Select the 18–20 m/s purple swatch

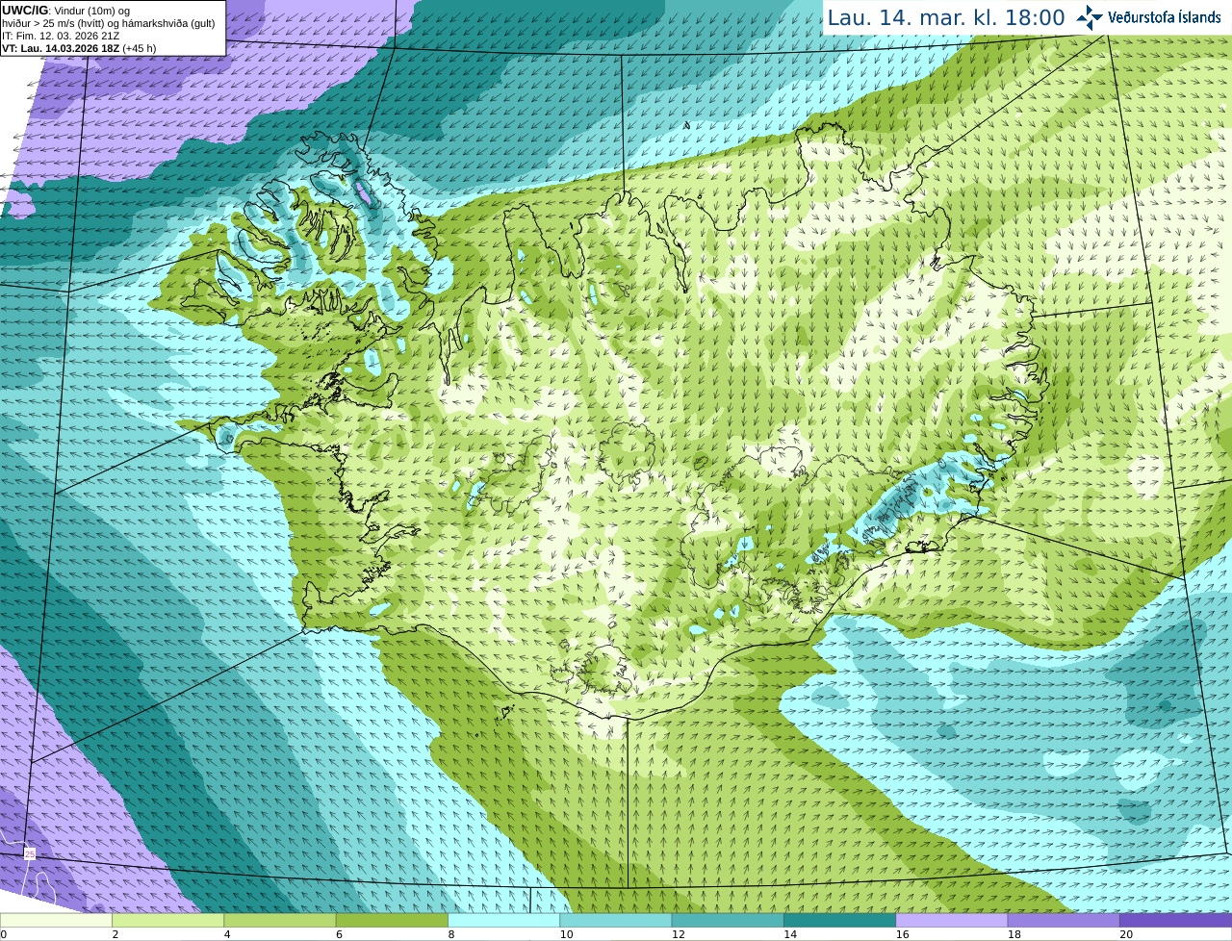(1064, 920)
